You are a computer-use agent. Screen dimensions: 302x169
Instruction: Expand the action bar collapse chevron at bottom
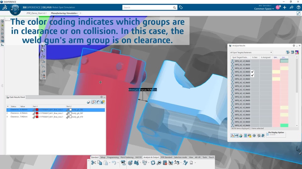pyautogui.click(x=88, y=161)
